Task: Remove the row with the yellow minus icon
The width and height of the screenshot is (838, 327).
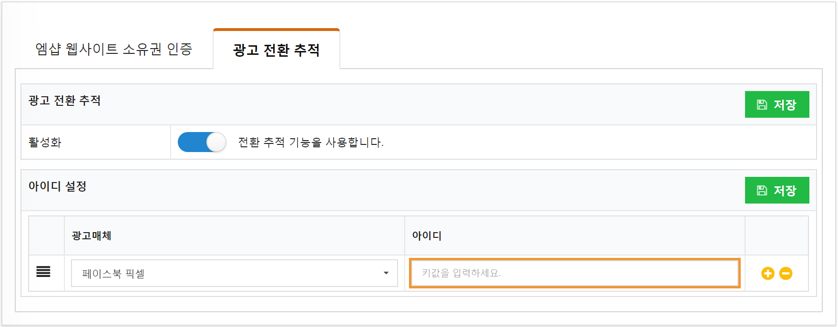Action: [786, 273]
